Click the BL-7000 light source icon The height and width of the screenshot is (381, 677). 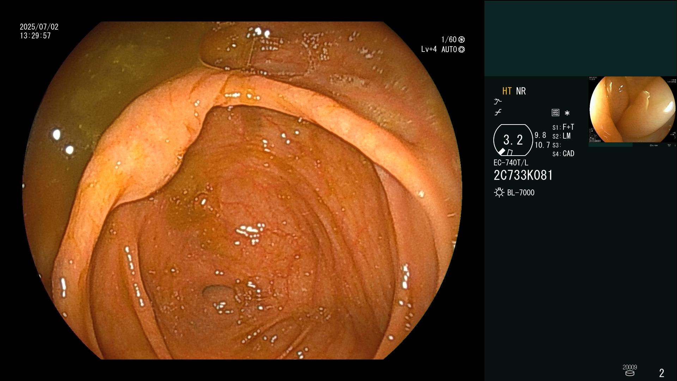pos(499,193)
